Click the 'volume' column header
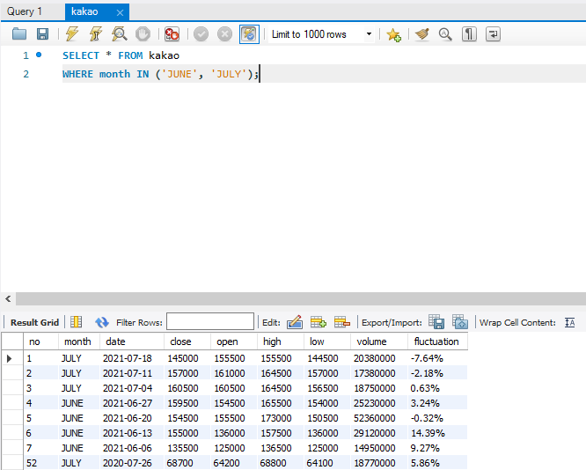This screenshot has height=470, width=586. (x=379, y=341)
